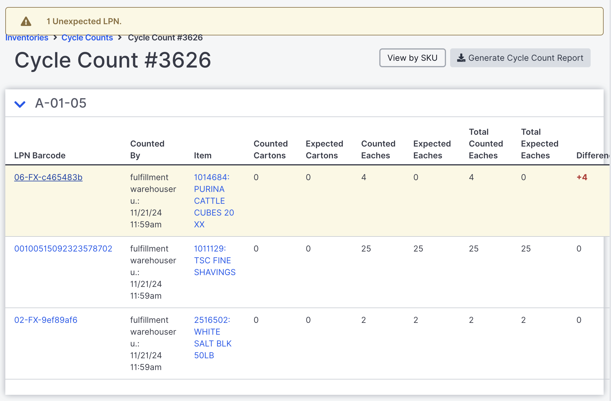Open LPN barcode 06-FX-c465483b
Screen dimensions: 611x401
(x=48, y=177)
